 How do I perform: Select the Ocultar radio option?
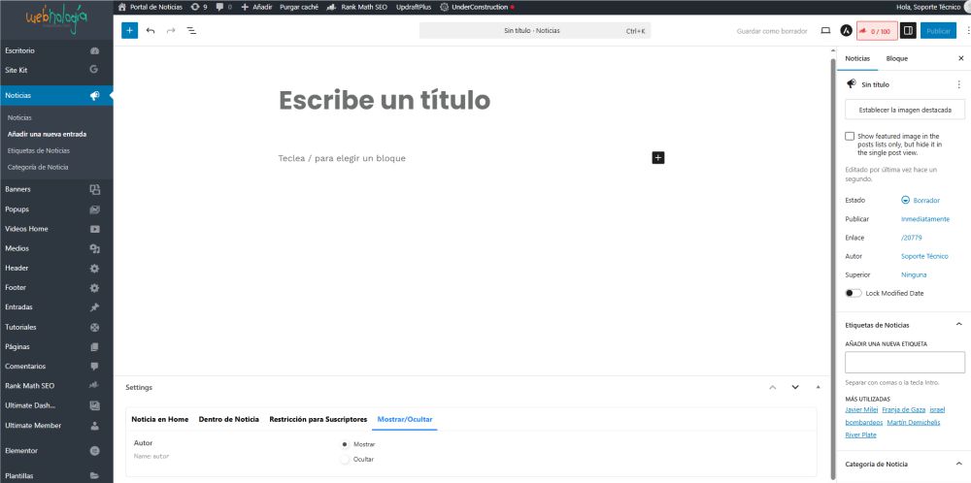pyautogui.click(x=345, y=459)
